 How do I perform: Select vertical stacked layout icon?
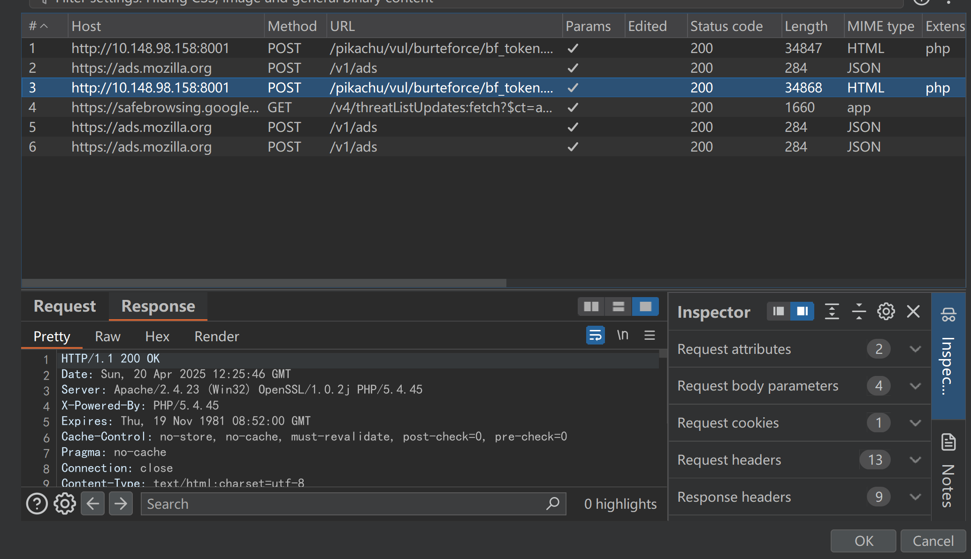[x=618, y=307]
